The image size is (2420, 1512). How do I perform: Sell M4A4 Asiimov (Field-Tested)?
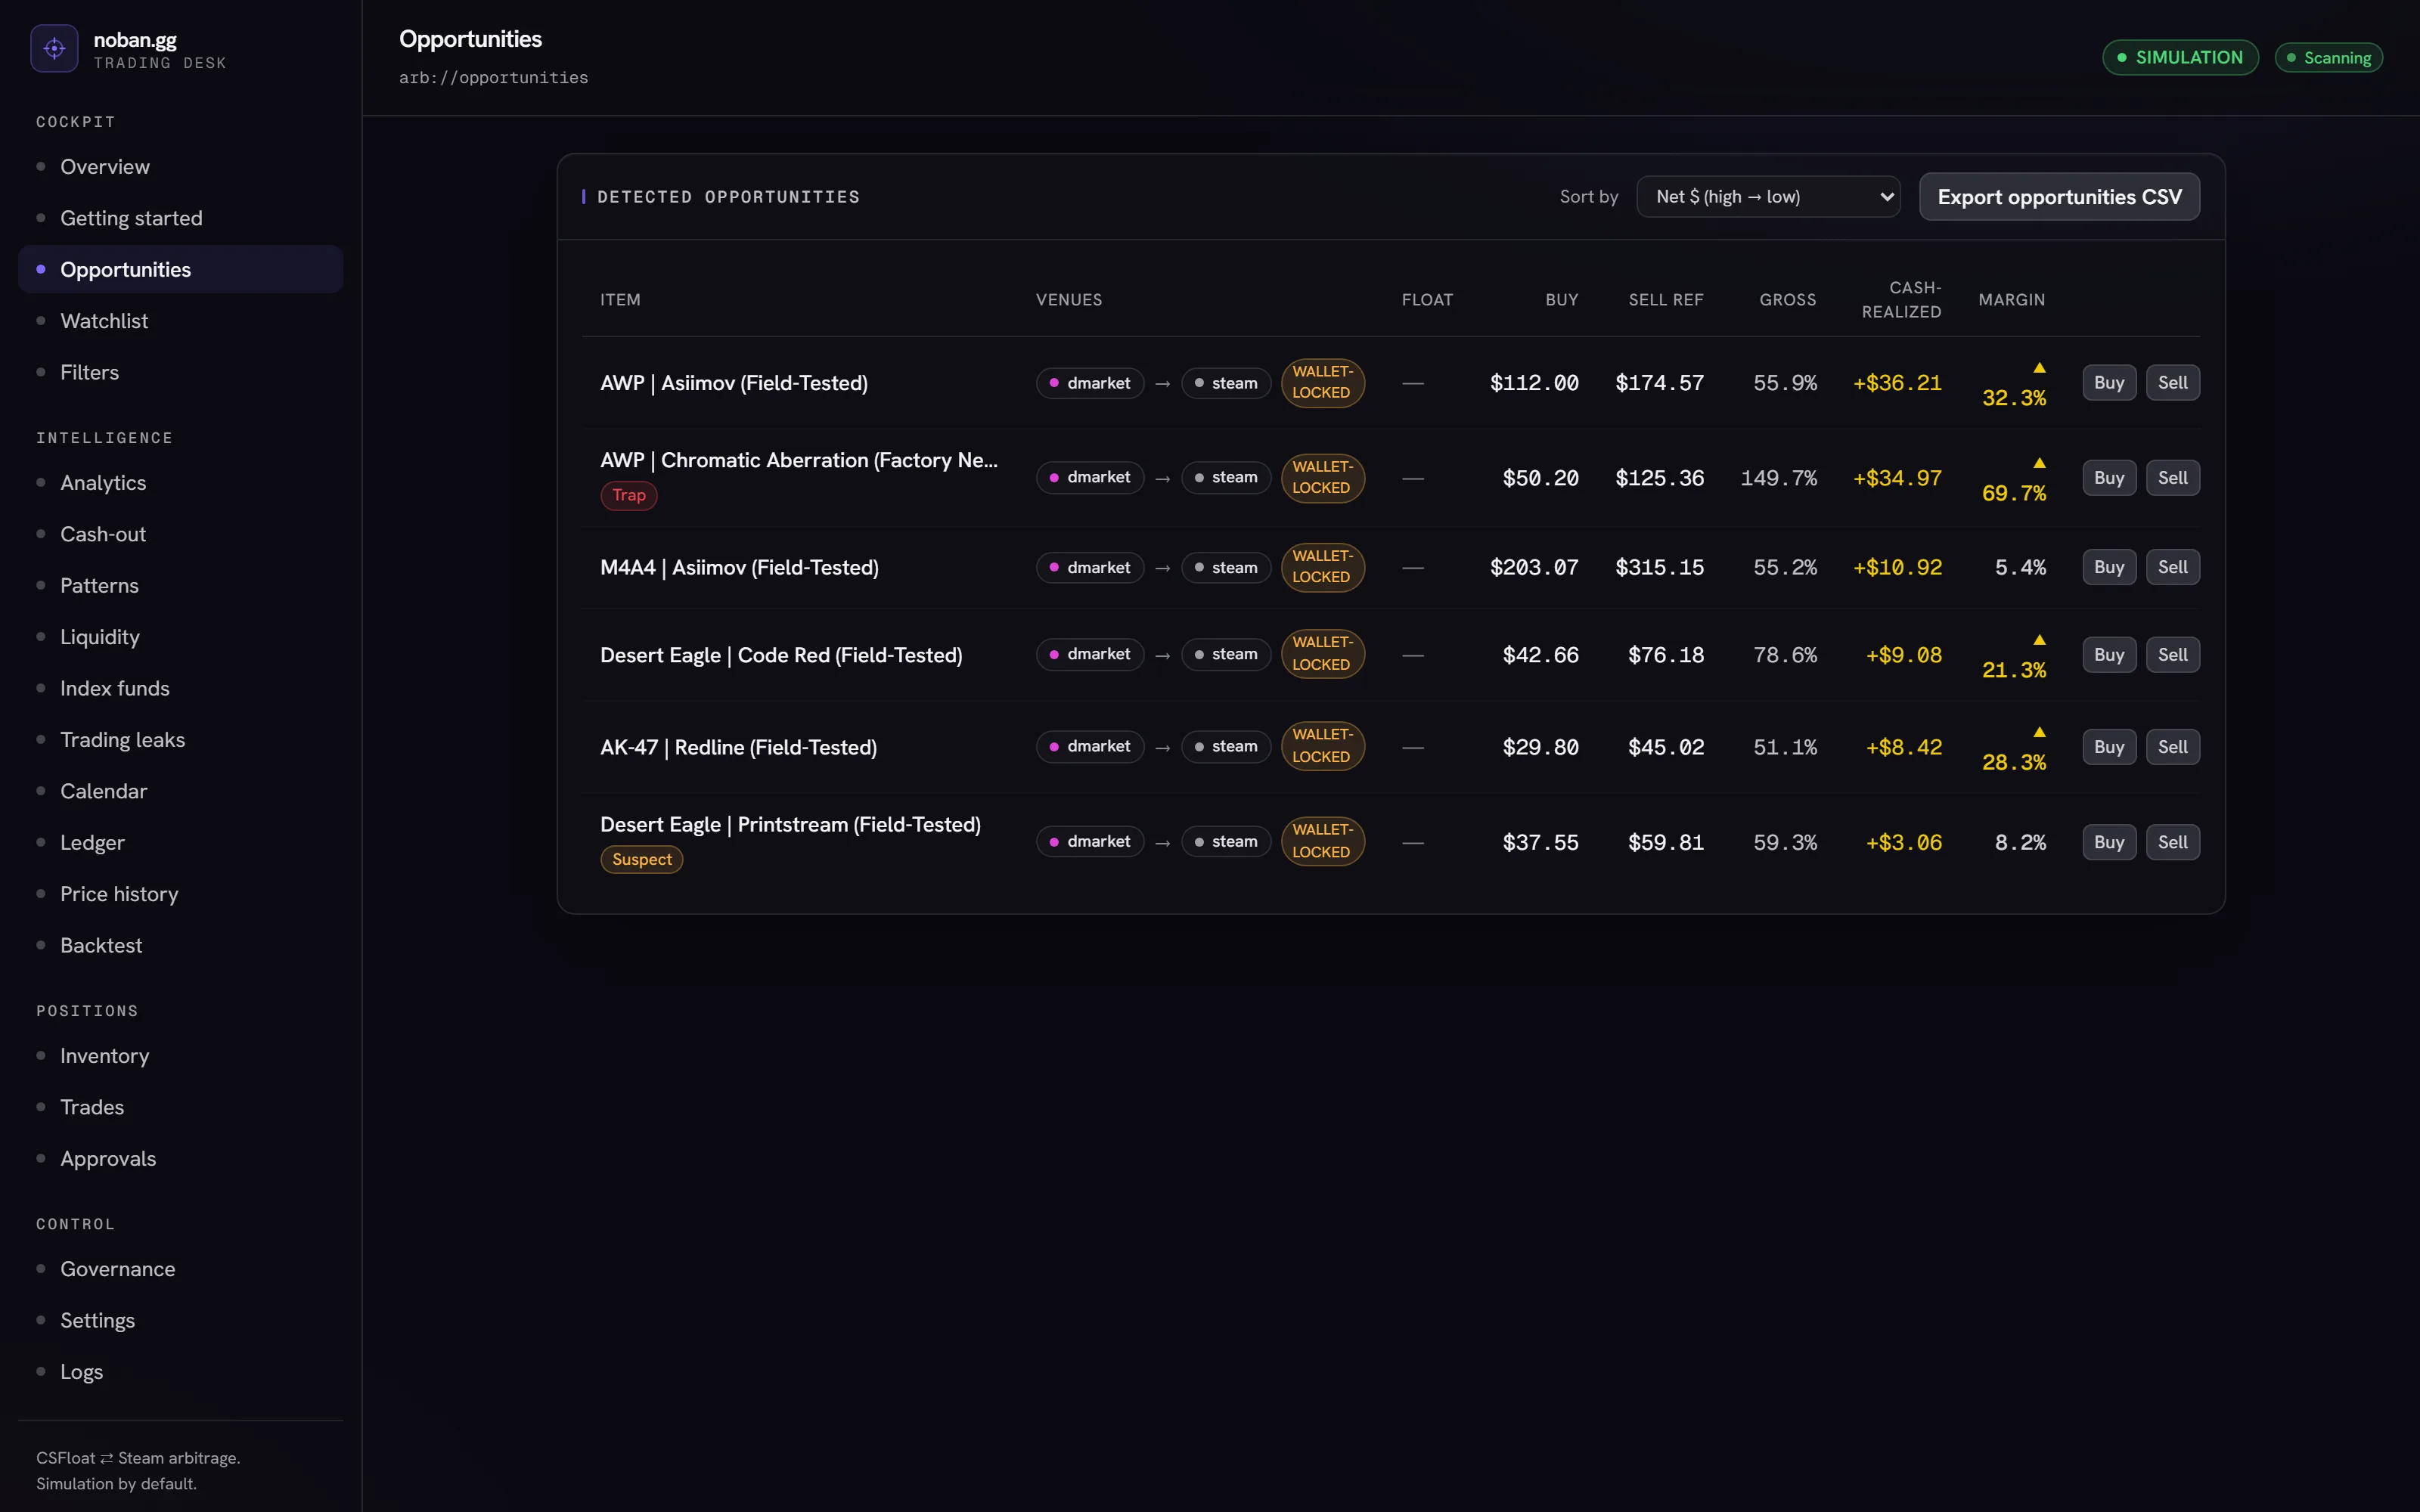pyautogui.click(x=2172, y=567)
